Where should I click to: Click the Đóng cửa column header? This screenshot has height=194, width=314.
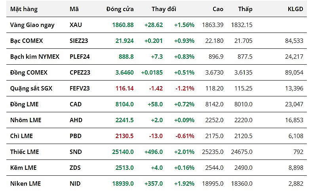pos(120,9)
